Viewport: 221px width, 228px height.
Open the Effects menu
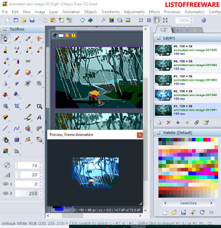click(x=154, y=12)
